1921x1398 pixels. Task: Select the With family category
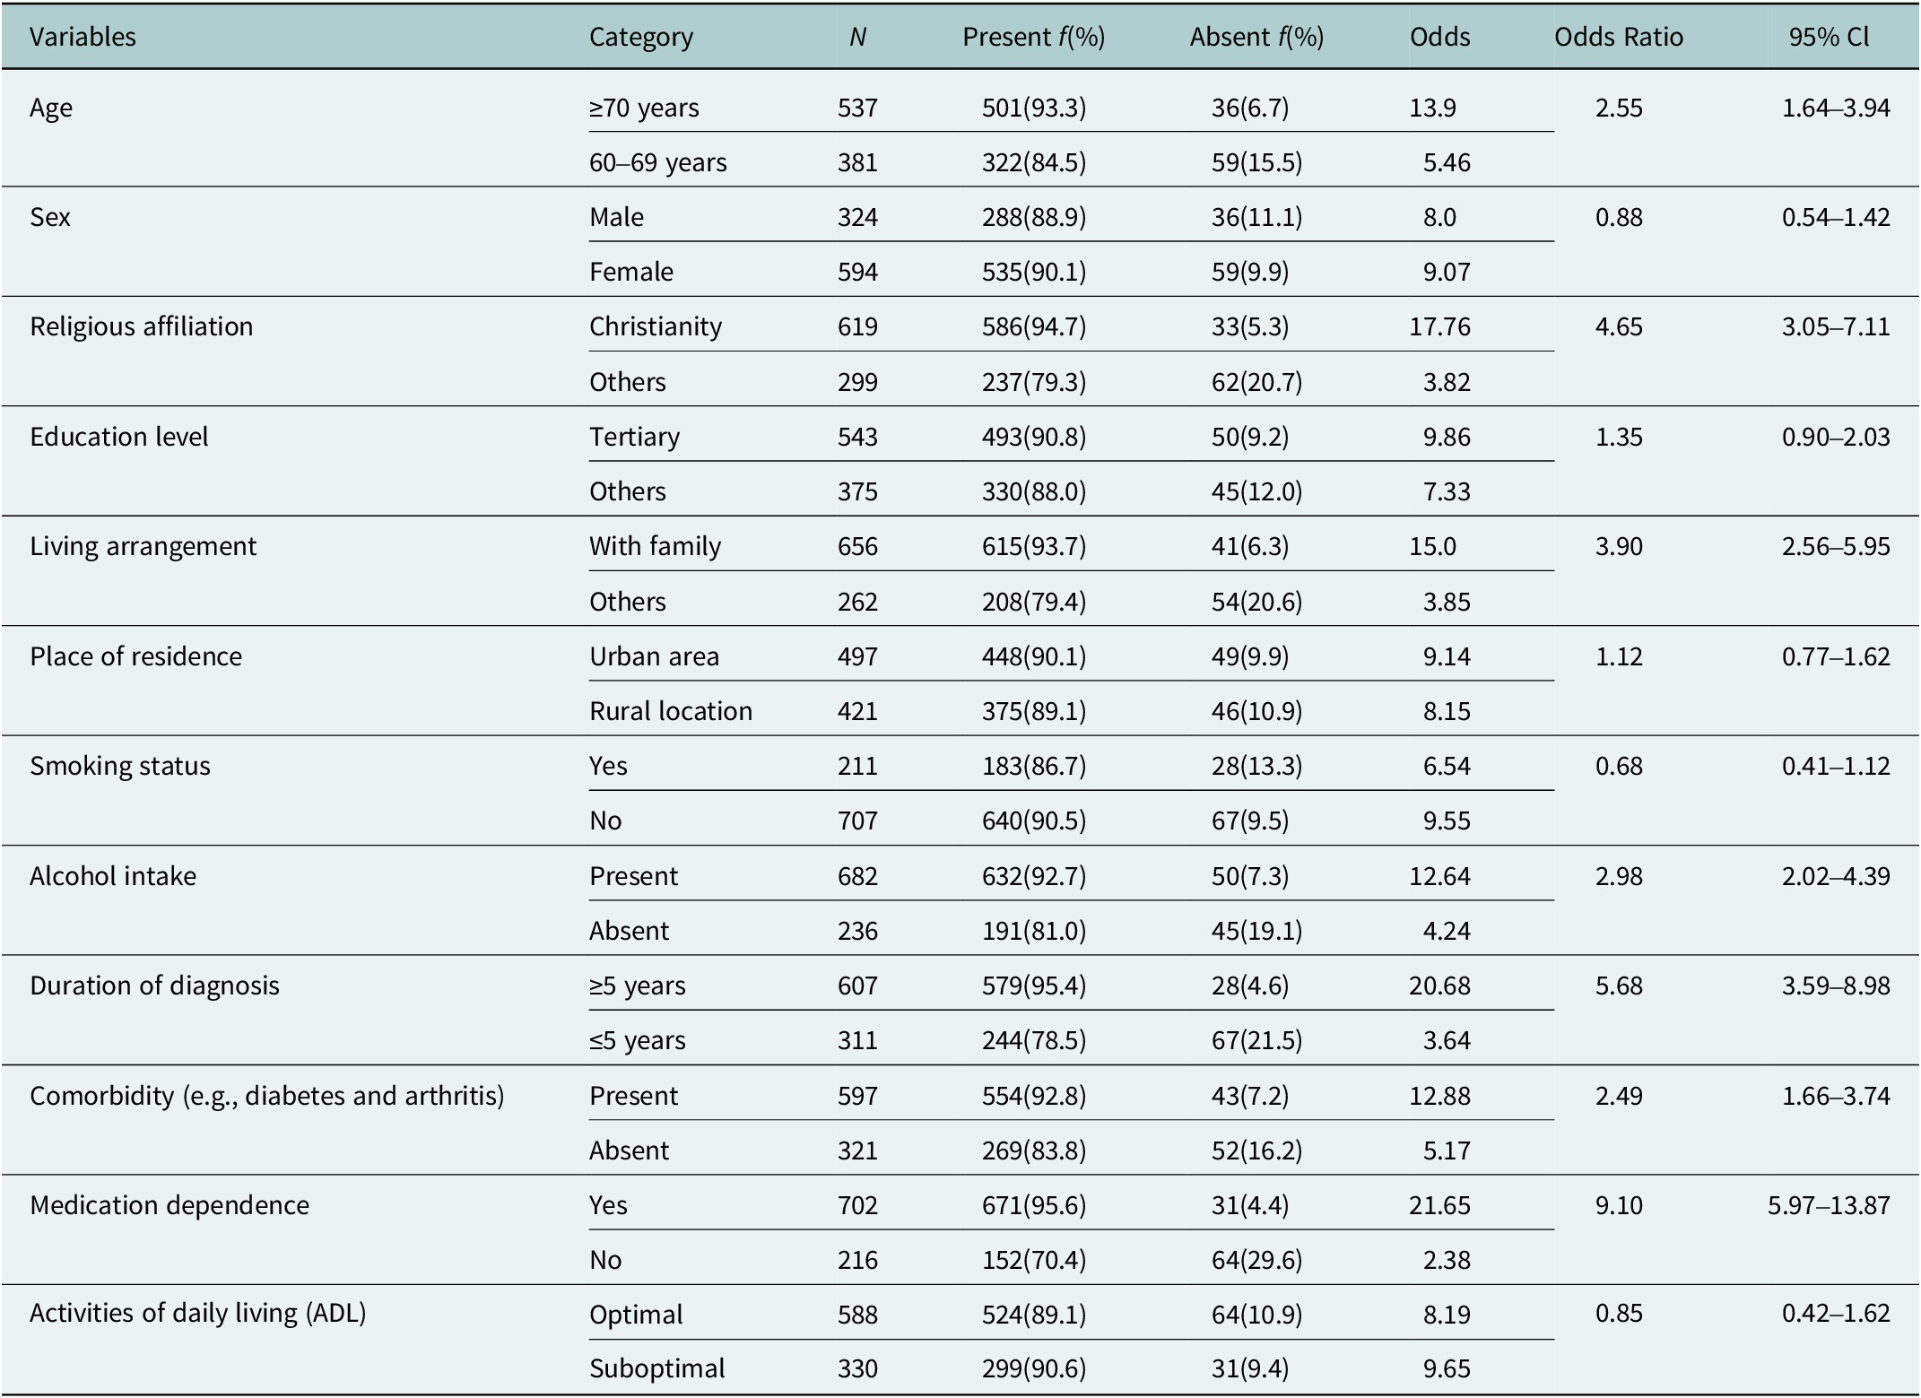tap(655, 546)
